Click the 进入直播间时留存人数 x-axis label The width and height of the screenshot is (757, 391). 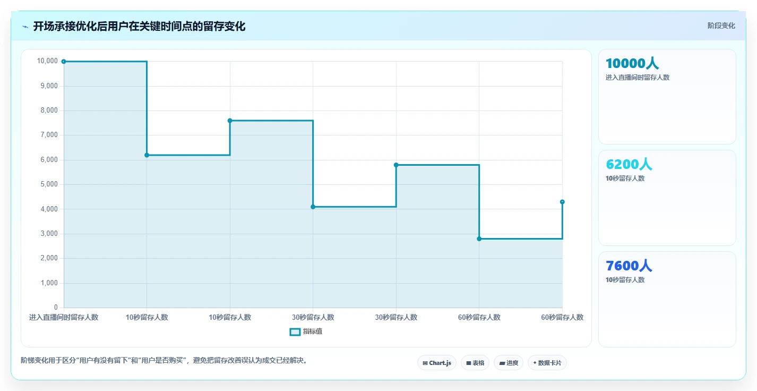(x=64, y=318)
